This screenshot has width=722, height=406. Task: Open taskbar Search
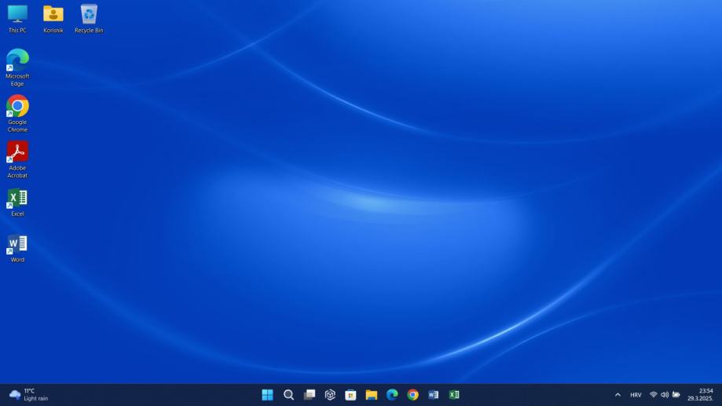coord(288,395)
